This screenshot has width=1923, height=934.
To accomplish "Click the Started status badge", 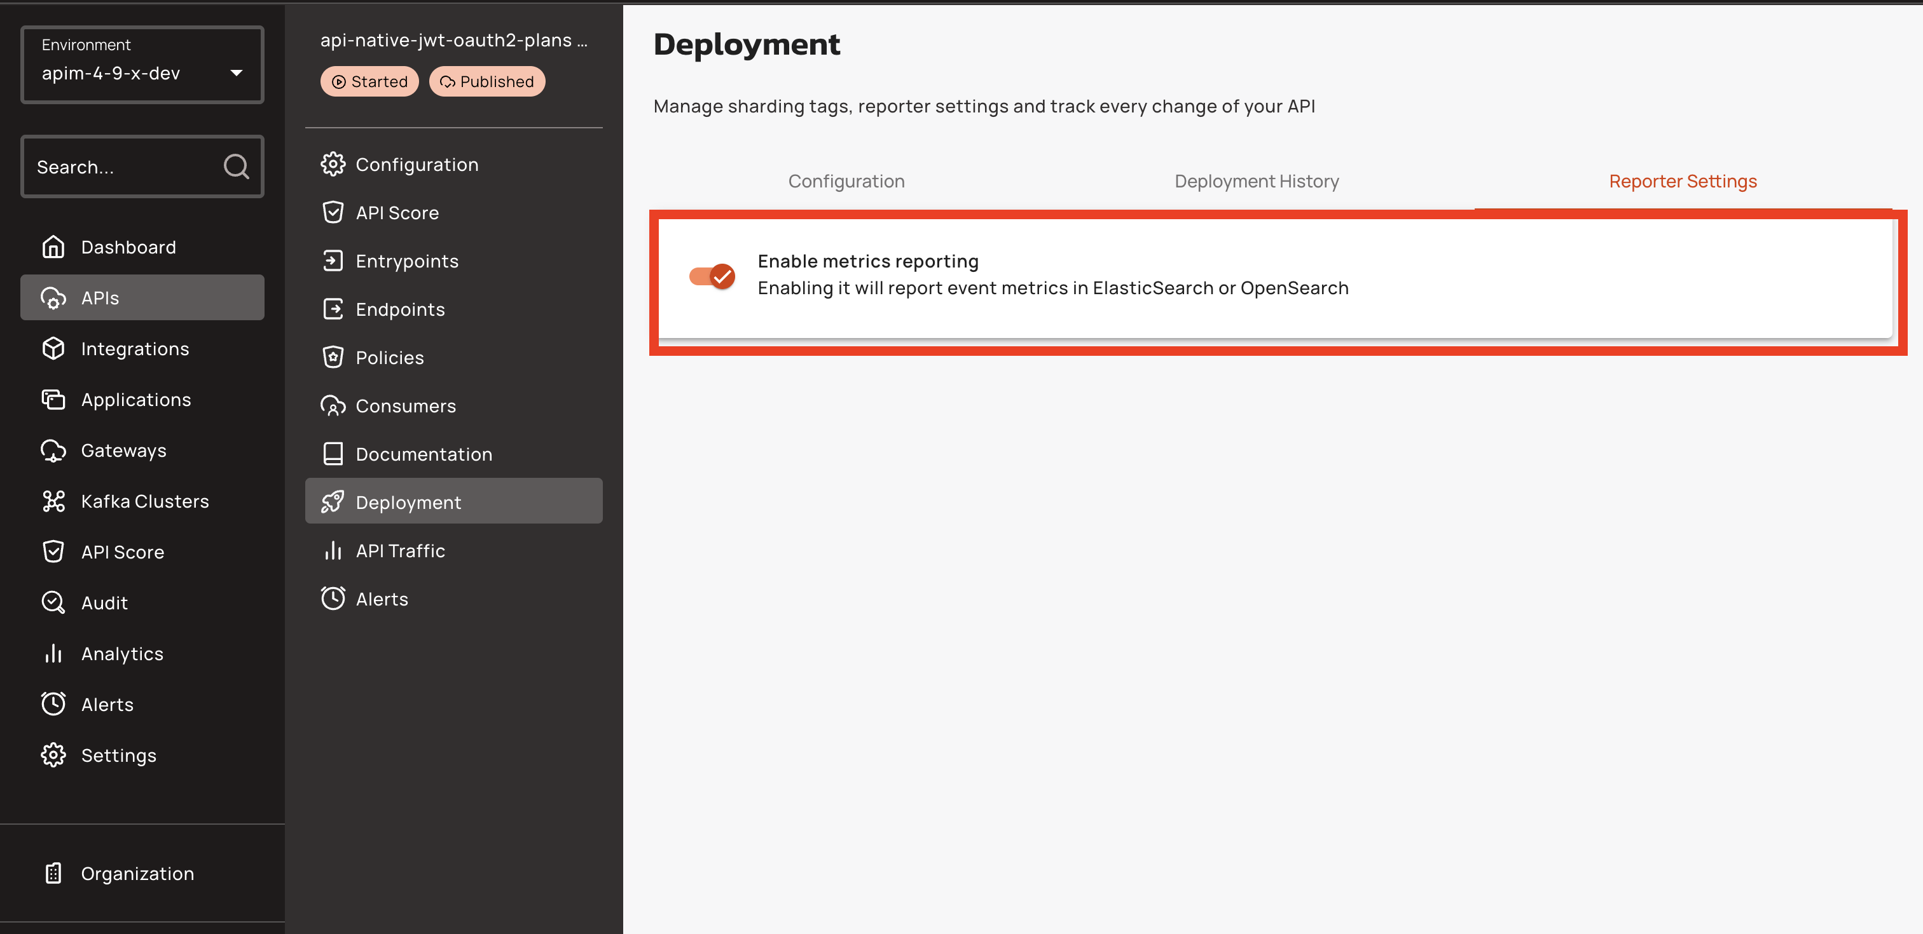I will tap(369, 81).
